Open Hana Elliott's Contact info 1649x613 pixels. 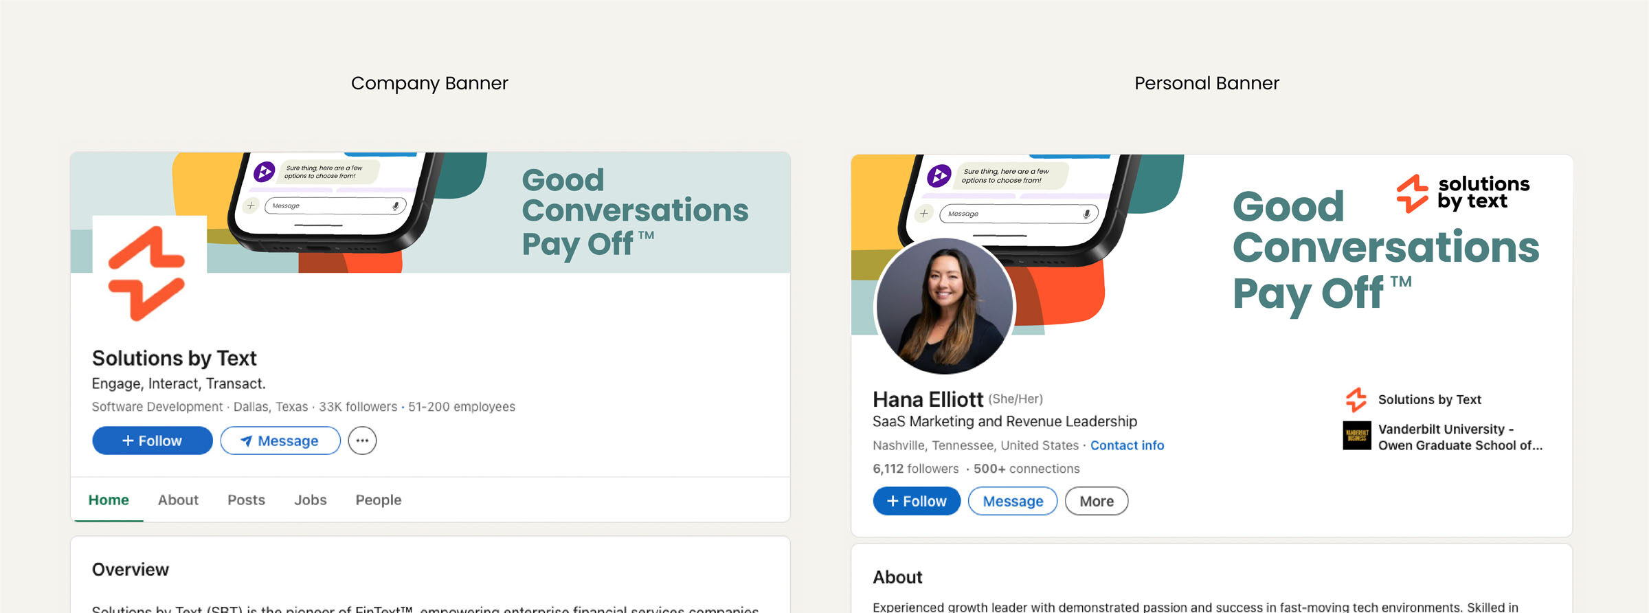click(x=1127, y=445)
